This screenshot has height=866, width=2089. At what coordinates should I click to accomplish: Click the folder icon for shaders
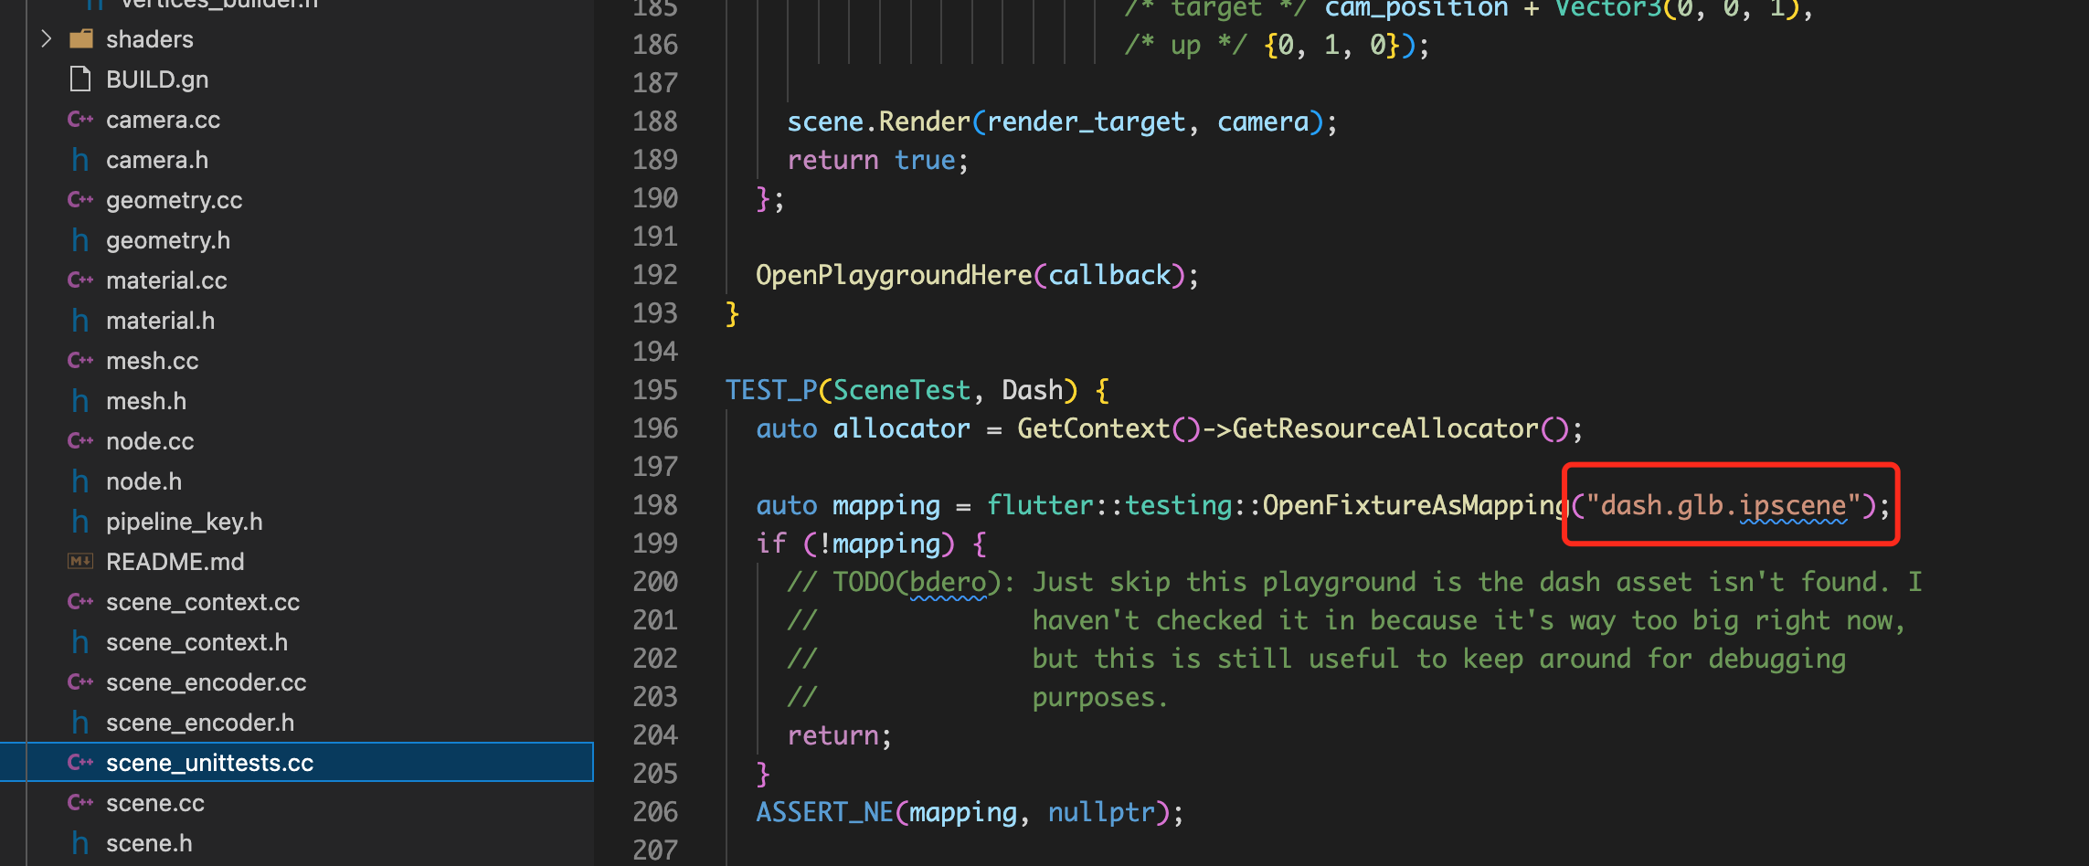pyautogui.click(x=80, y=38)
